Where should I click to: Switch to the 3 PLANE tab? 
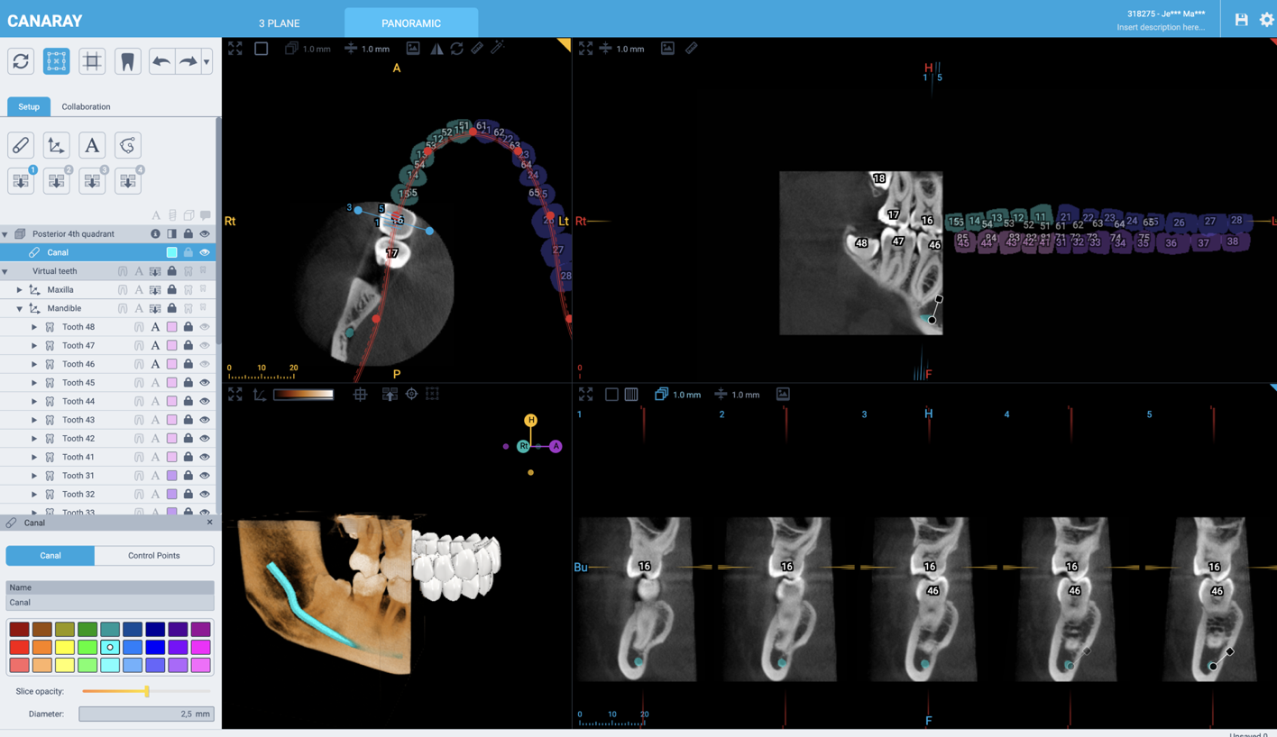279,23
